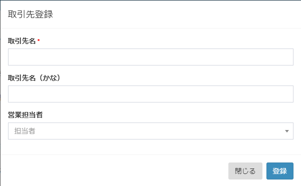
Task: Click the empty footer area left of 閉じる
Action: [x=115, y=170]
